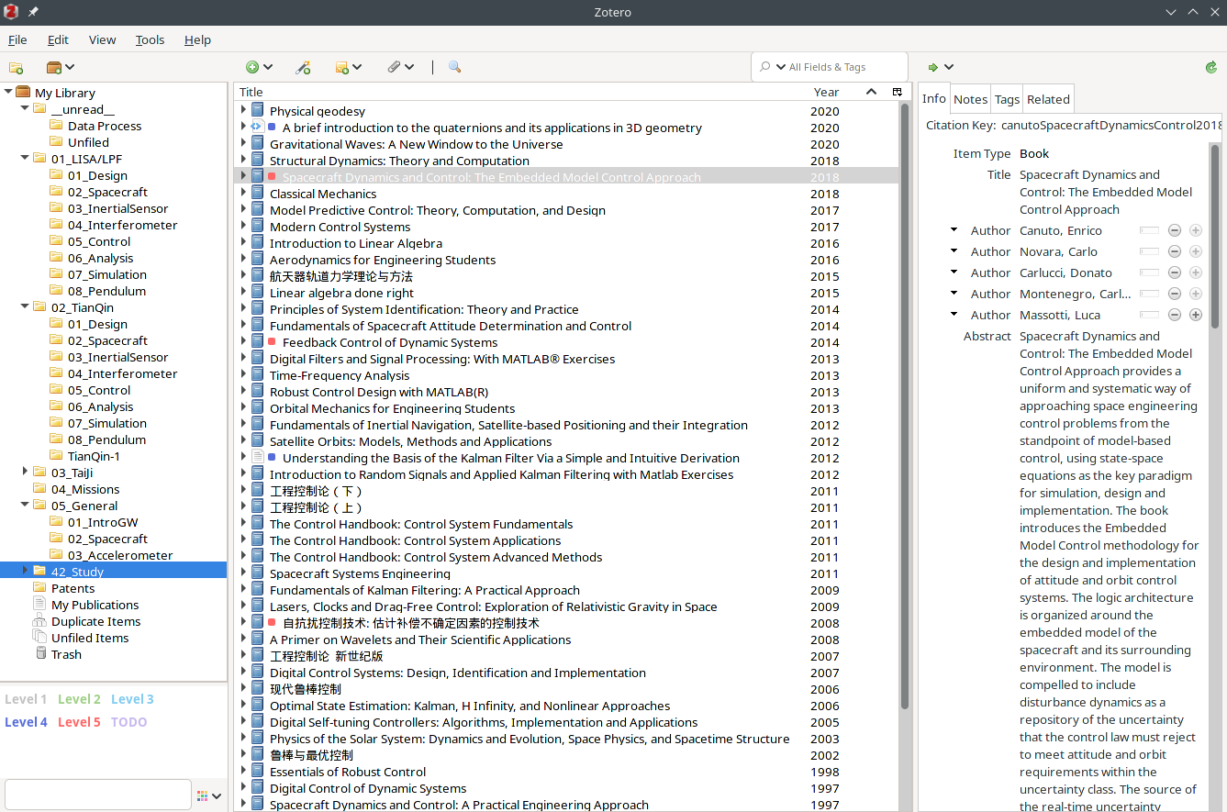Screen dimensions: 1227x812
Task: Toggle name field mode for Canuto, Enrico
Action: [x=1149, y=230]
